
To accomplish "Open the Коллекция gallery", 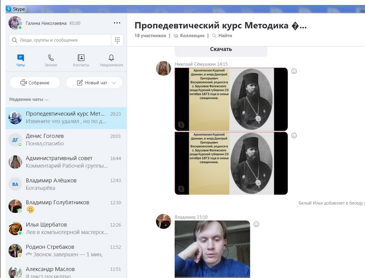I will pos(189,36).
